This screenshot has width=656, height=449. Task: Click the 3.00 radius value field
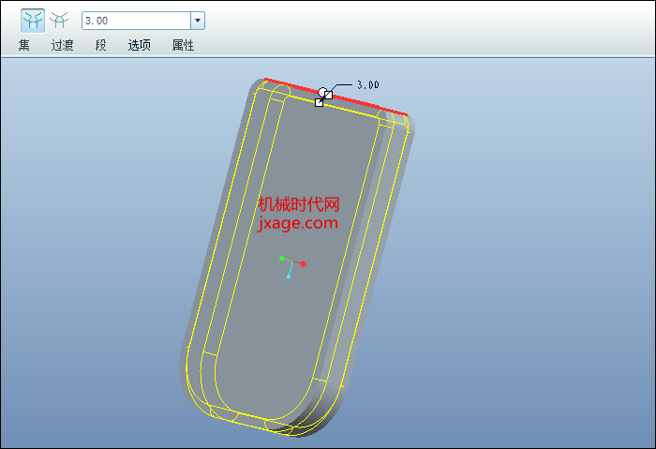(x=137, y=21)
